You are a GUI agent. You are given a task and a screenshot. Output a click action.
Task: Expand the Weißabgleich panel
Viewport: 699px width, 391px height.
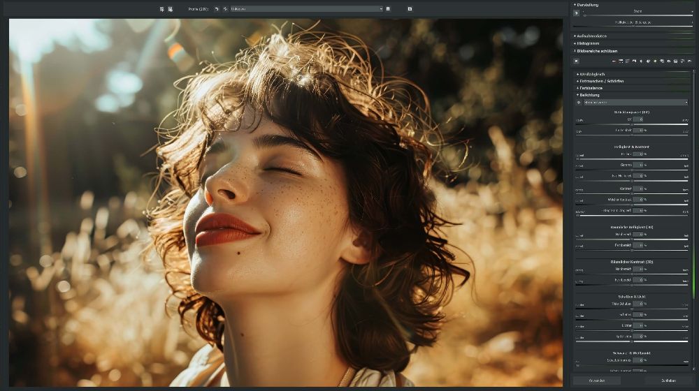tap(591, 74)
